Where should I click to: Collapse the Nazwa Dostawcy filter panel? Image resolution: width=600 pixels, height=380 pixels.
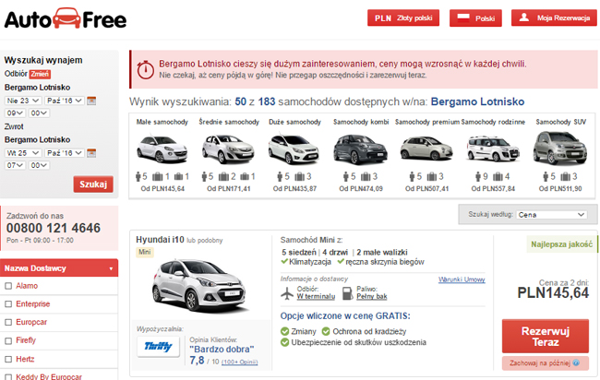(59, 268)
